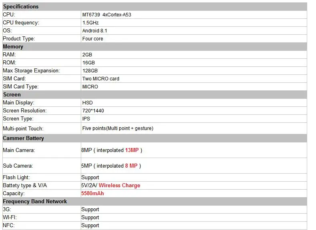Select the 720*1440 screen resolution value

click(93, 111)
